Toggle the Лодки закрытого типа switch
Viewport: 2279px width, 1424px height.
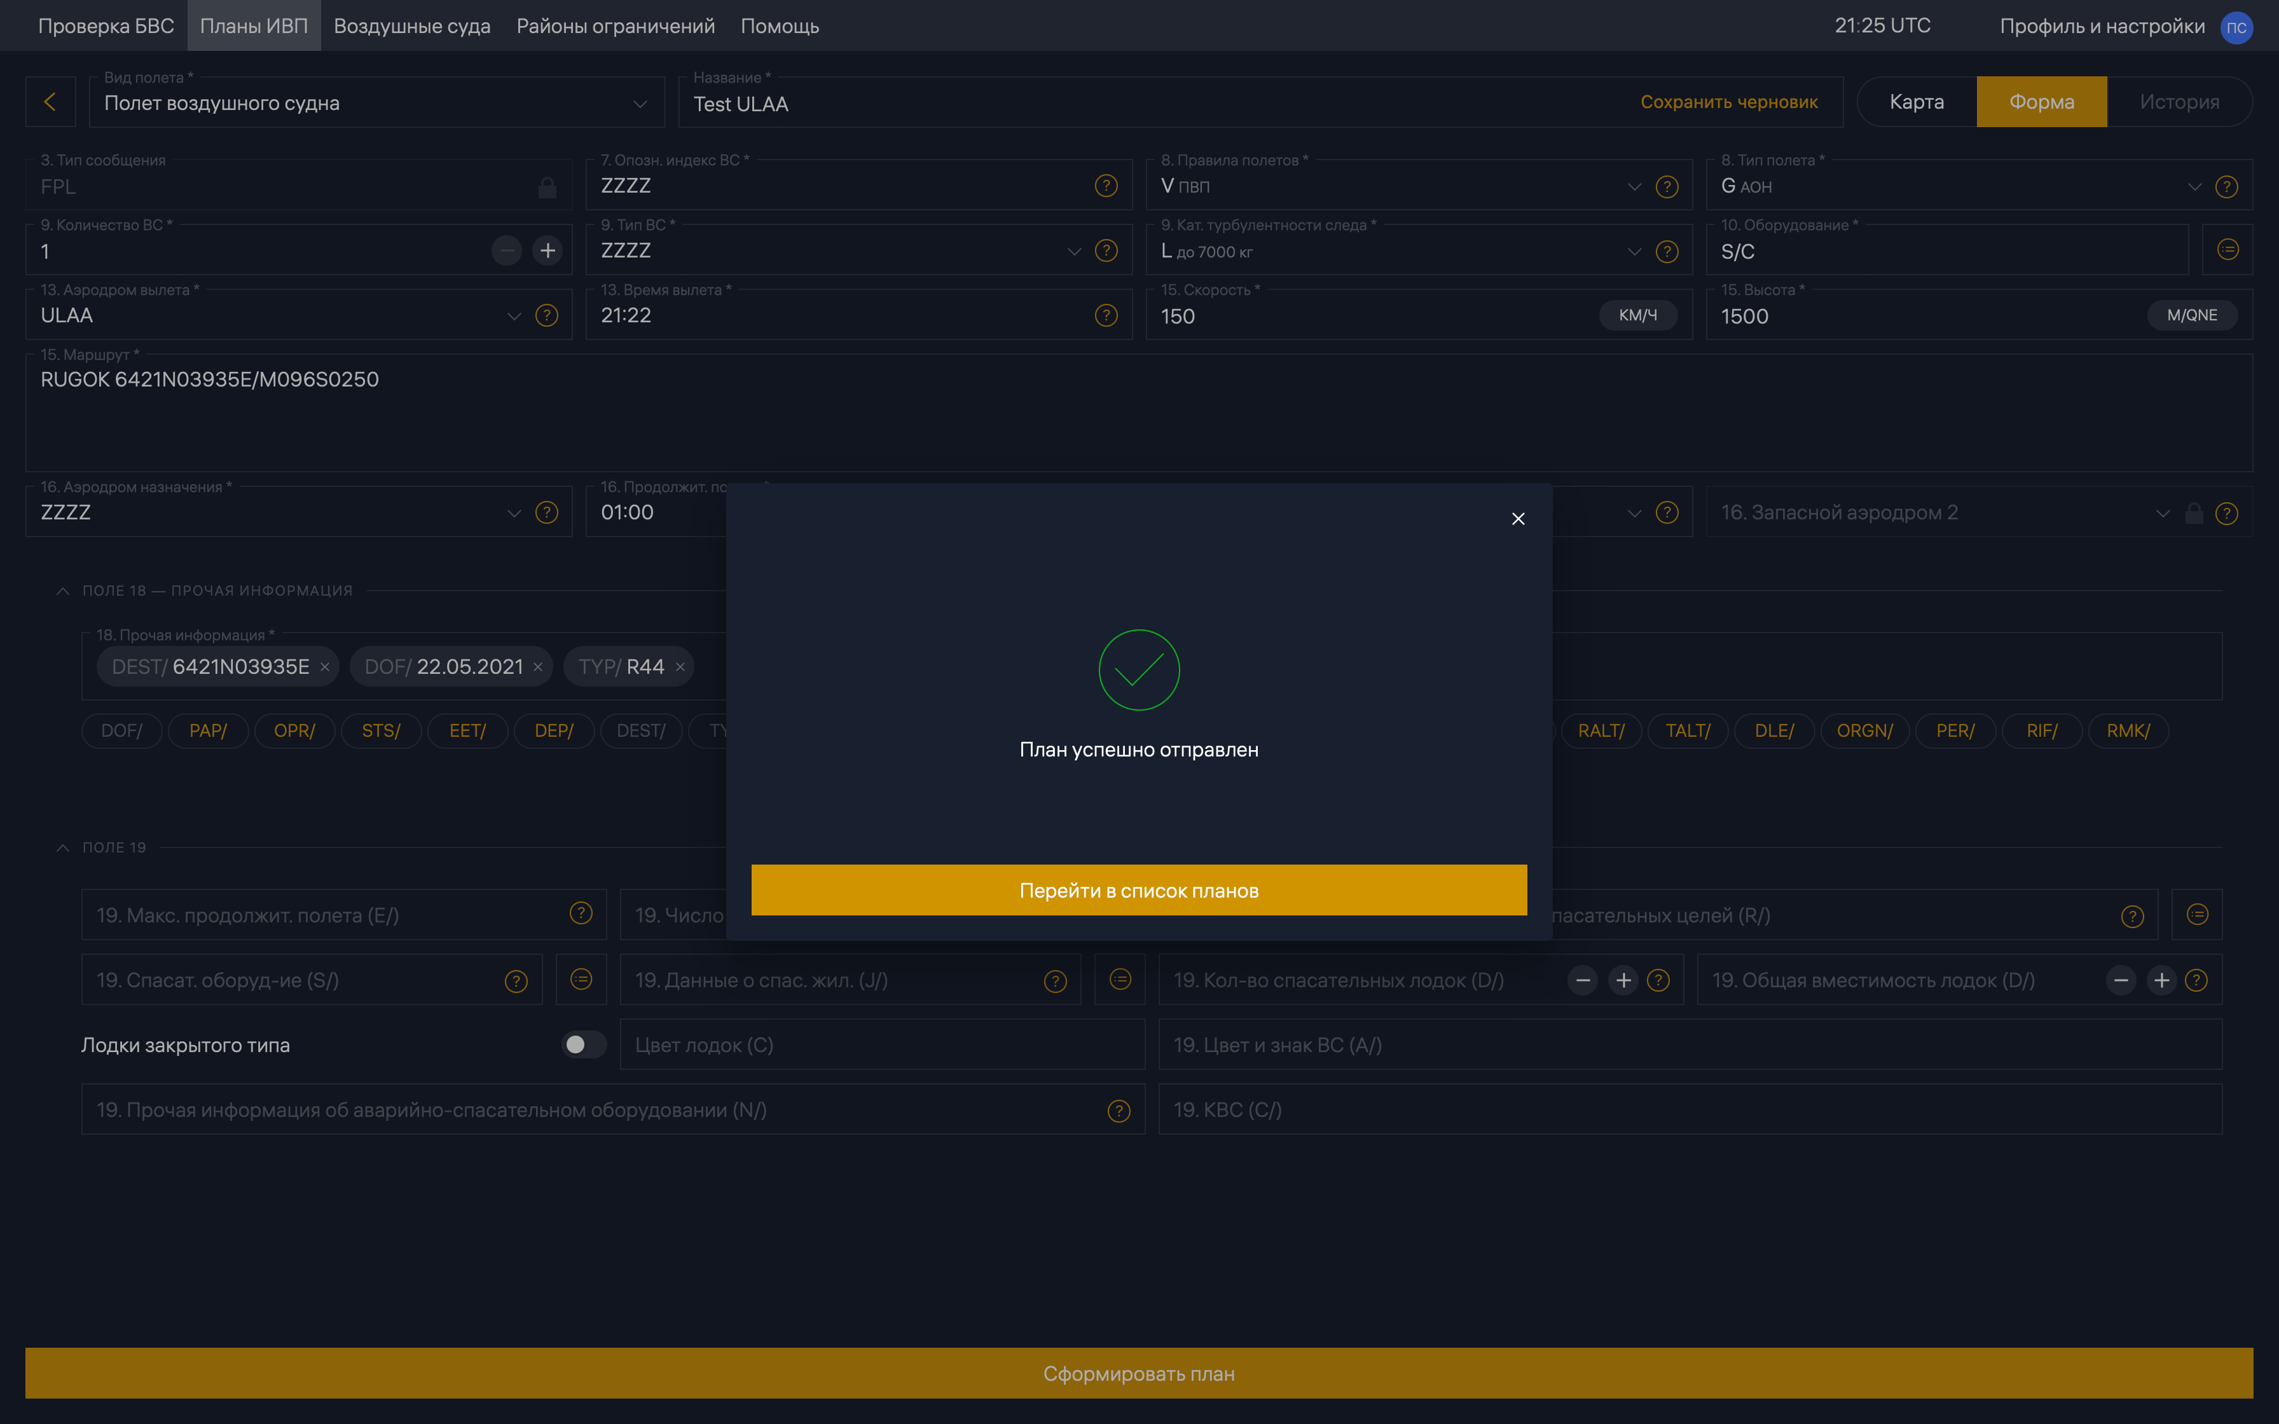tap(583, 1044)
